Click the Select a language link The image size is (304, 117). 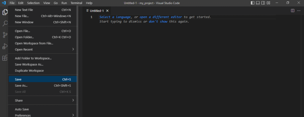point(115,17)
